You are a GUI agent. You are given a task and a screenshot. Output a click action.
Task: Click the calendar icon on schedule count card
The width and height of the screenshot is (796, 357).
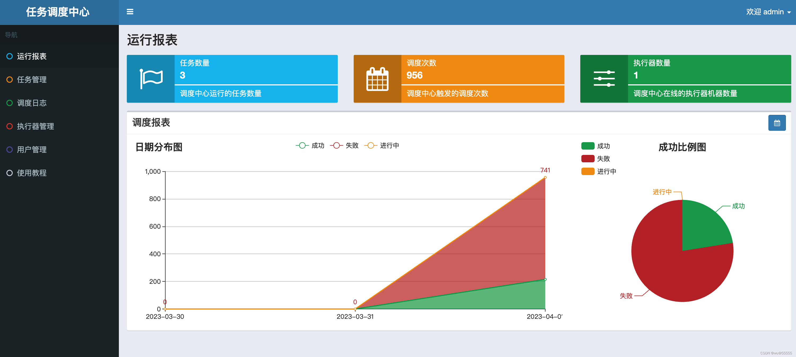click(x=377, y=79)
